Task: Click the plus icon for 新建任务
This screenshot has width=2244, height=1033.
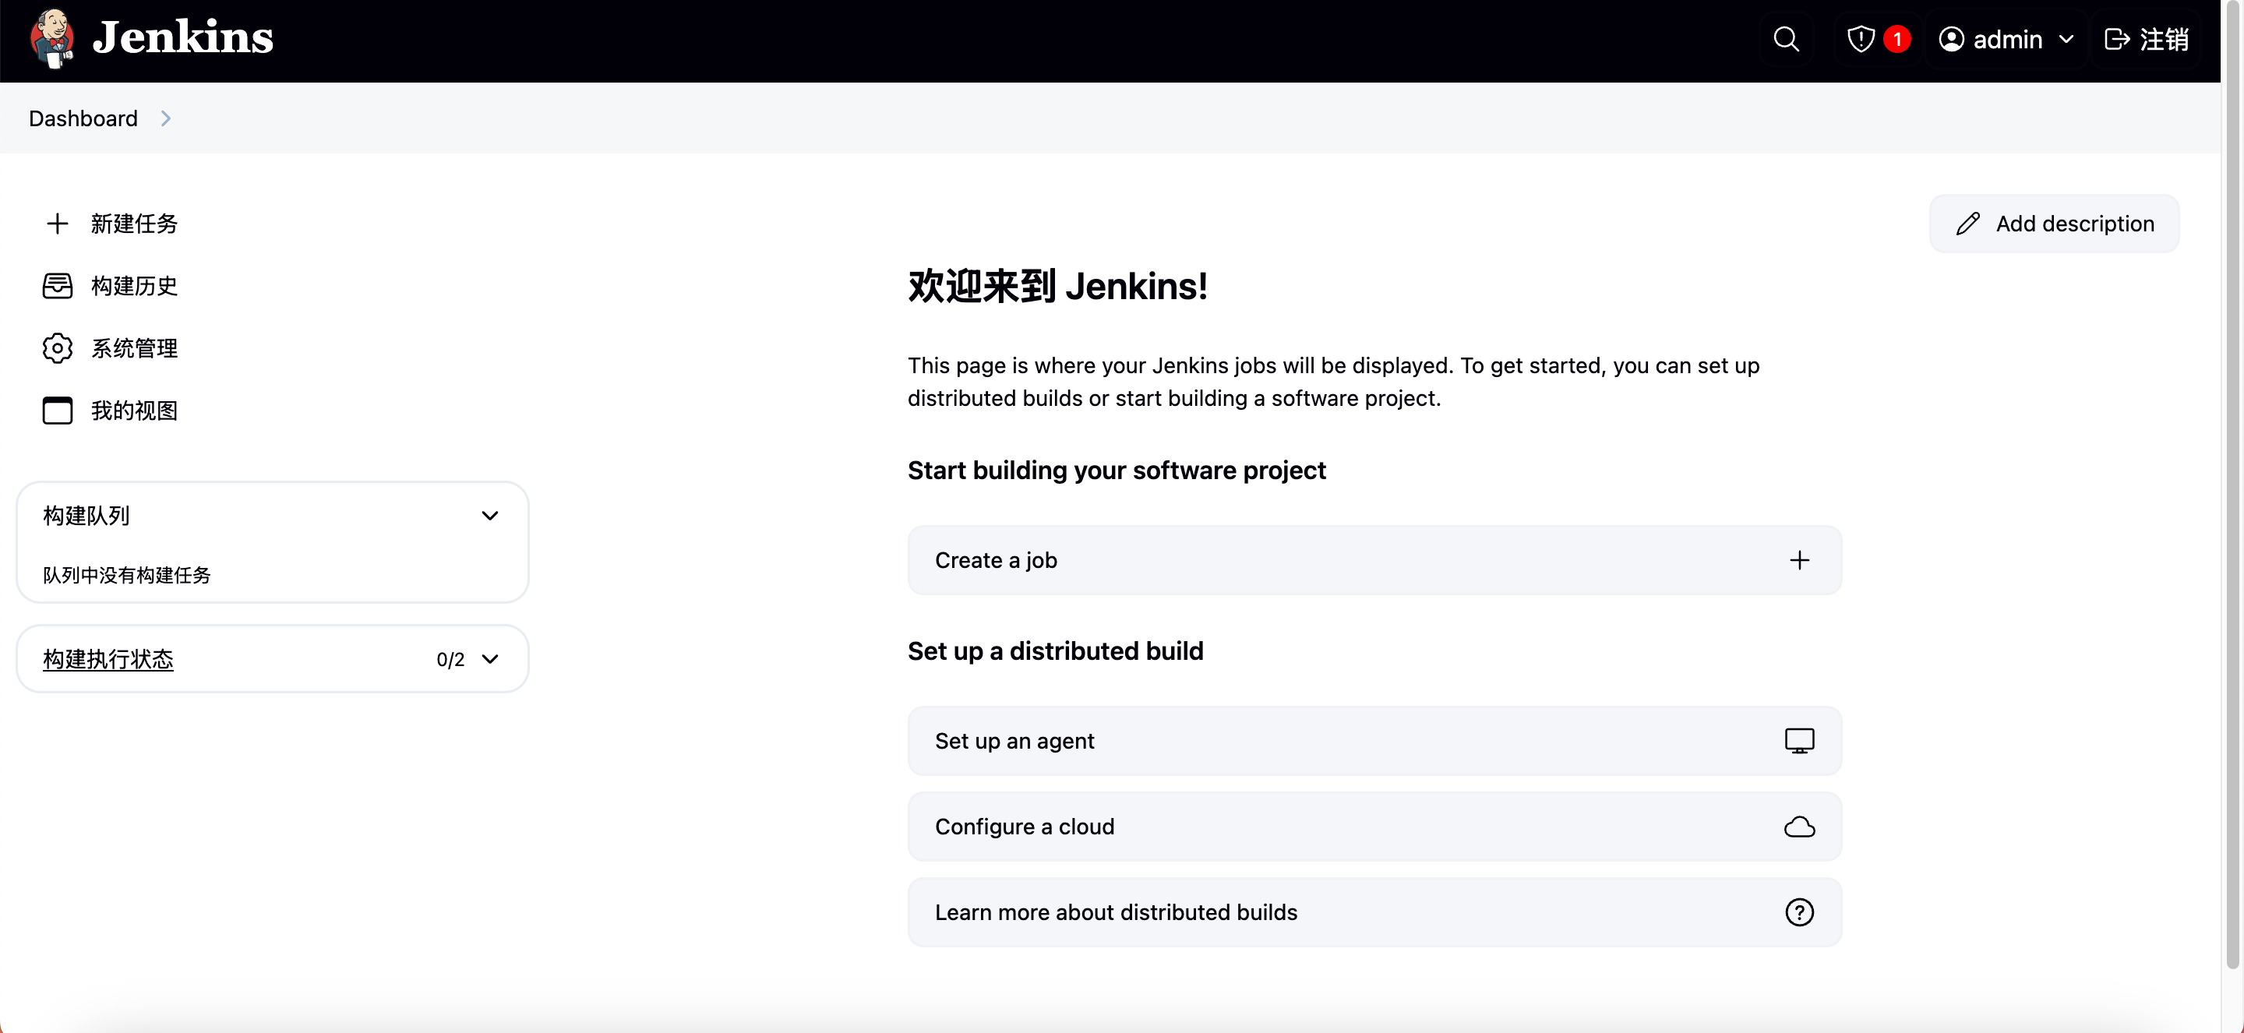Action: click(58, 224)
